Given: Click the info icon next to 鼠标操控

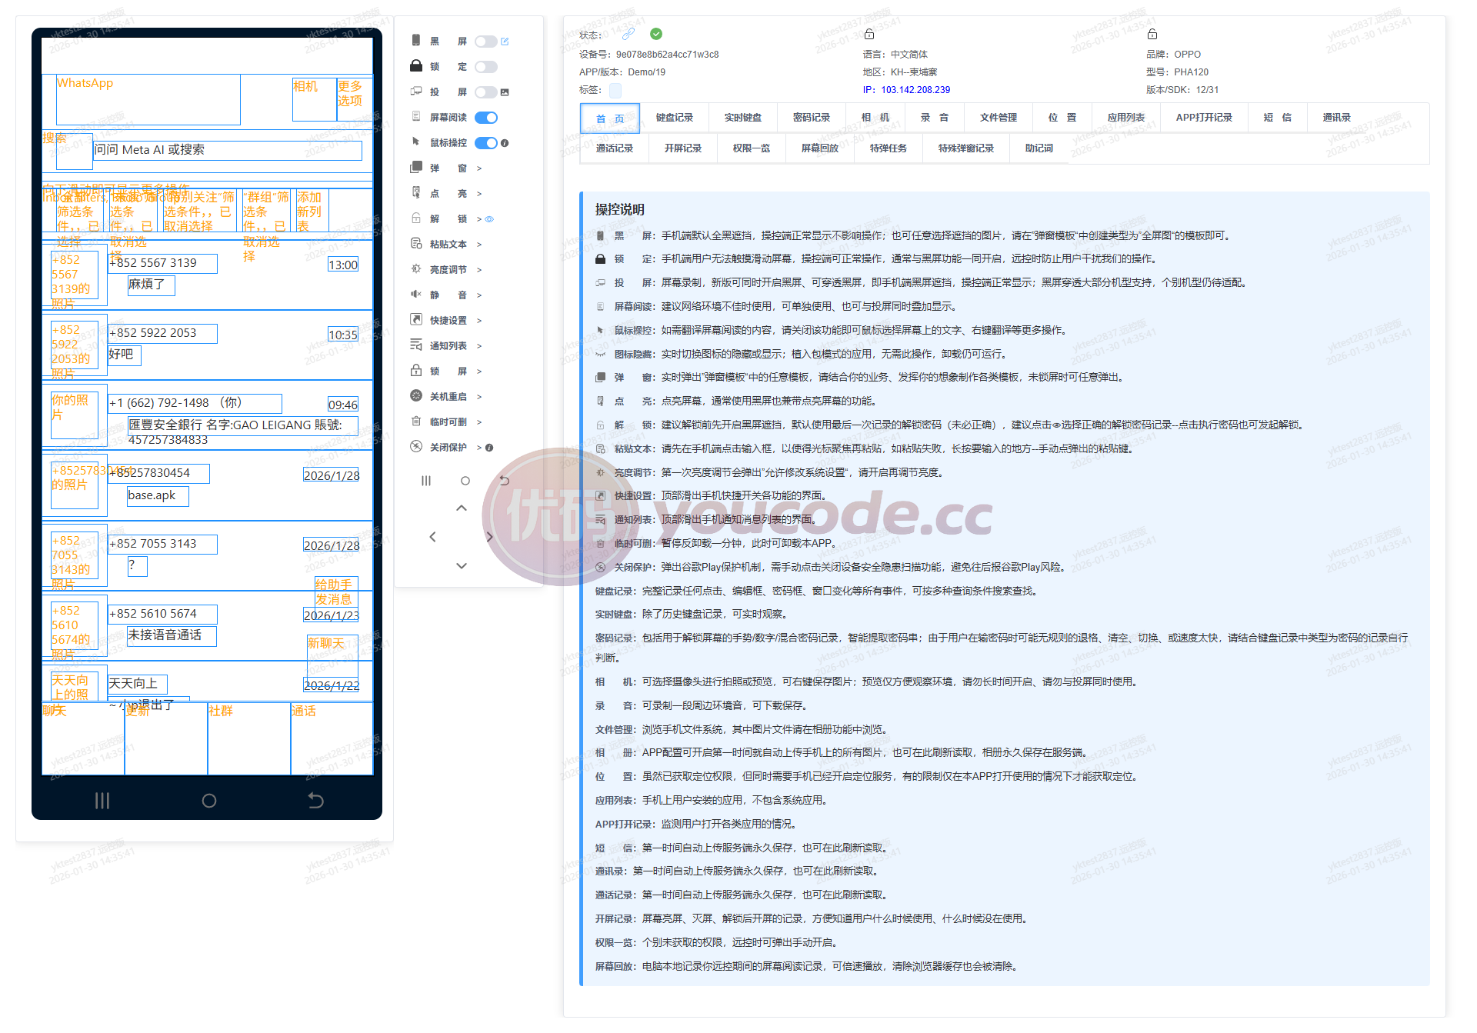Looking at the screenshot, I should click(505, 143).
